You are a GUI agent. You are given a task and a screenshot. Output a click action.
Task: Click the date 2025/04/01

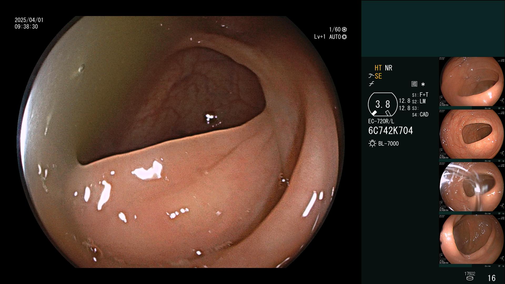click(29, 20)
